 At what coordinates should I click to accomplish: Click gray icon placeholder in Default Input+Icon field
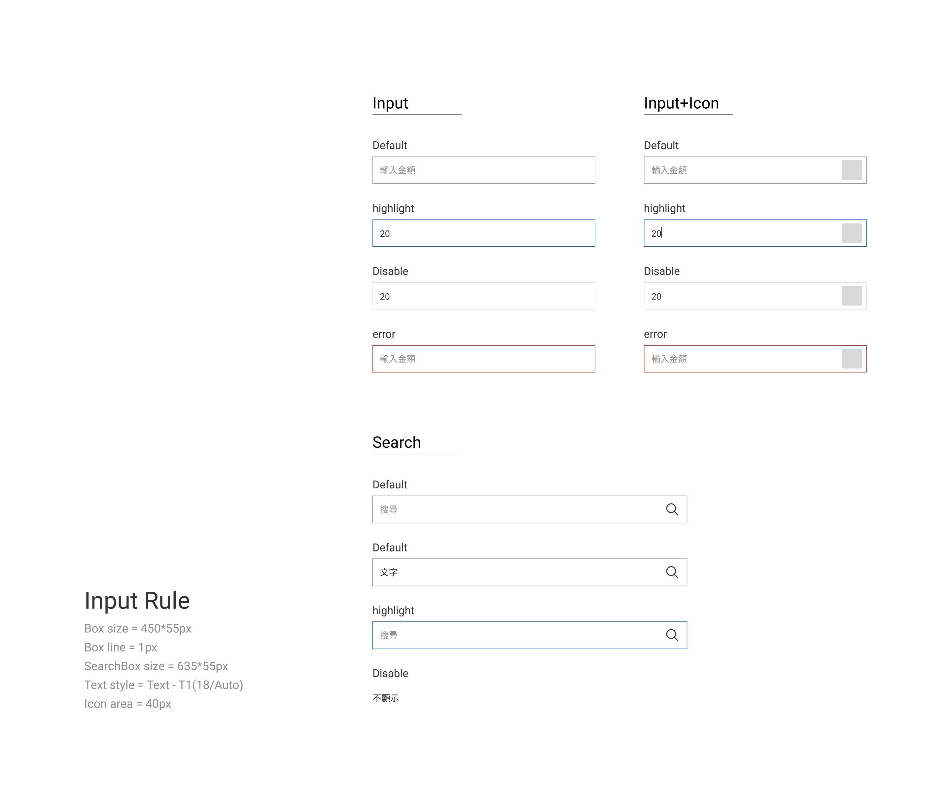point(851,170)
